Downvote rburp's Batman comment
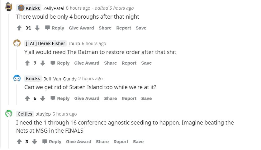Screen dimensions: 261x150 [43, 63]
